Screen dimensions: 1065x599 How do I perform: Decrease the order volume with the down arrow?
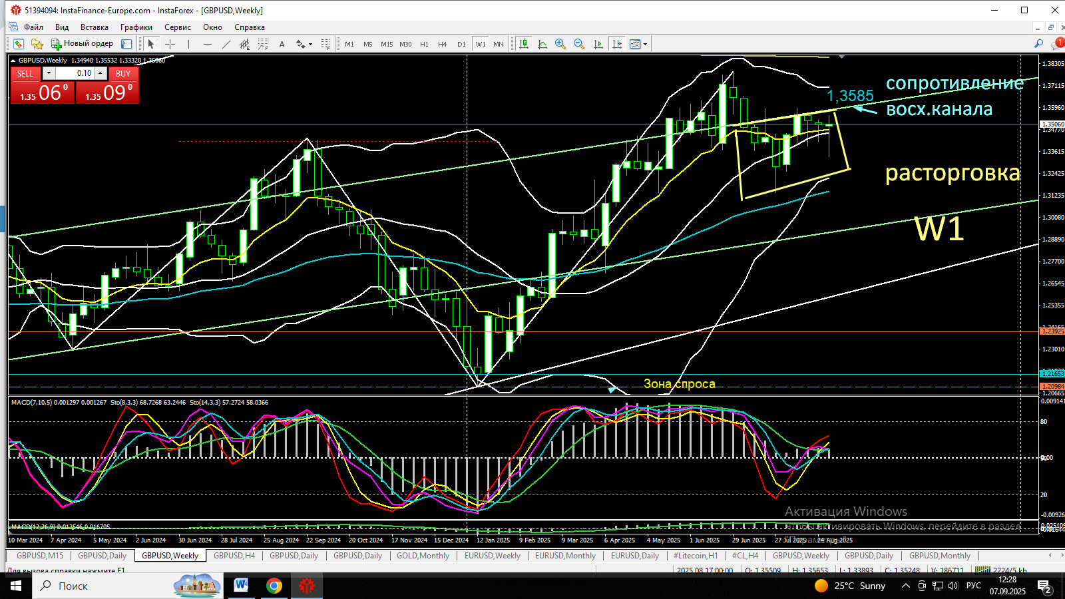[x=49, y=73]
